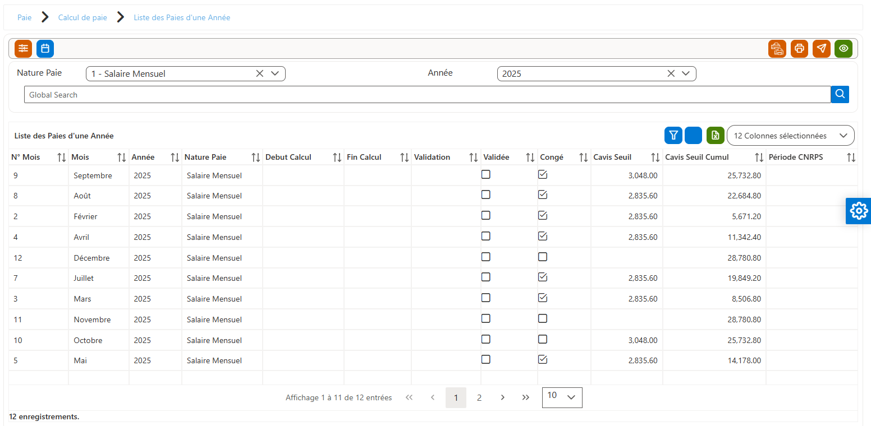Open the floating blue settings gear
Viewport: 871px width, 426px height.
pyautogui.click(x=859, y=211)
